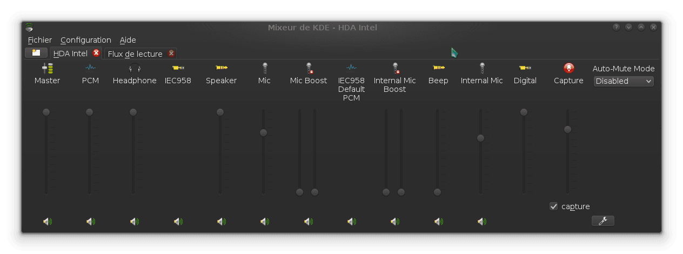Close the Flux de lecture tab

(171, 53)
